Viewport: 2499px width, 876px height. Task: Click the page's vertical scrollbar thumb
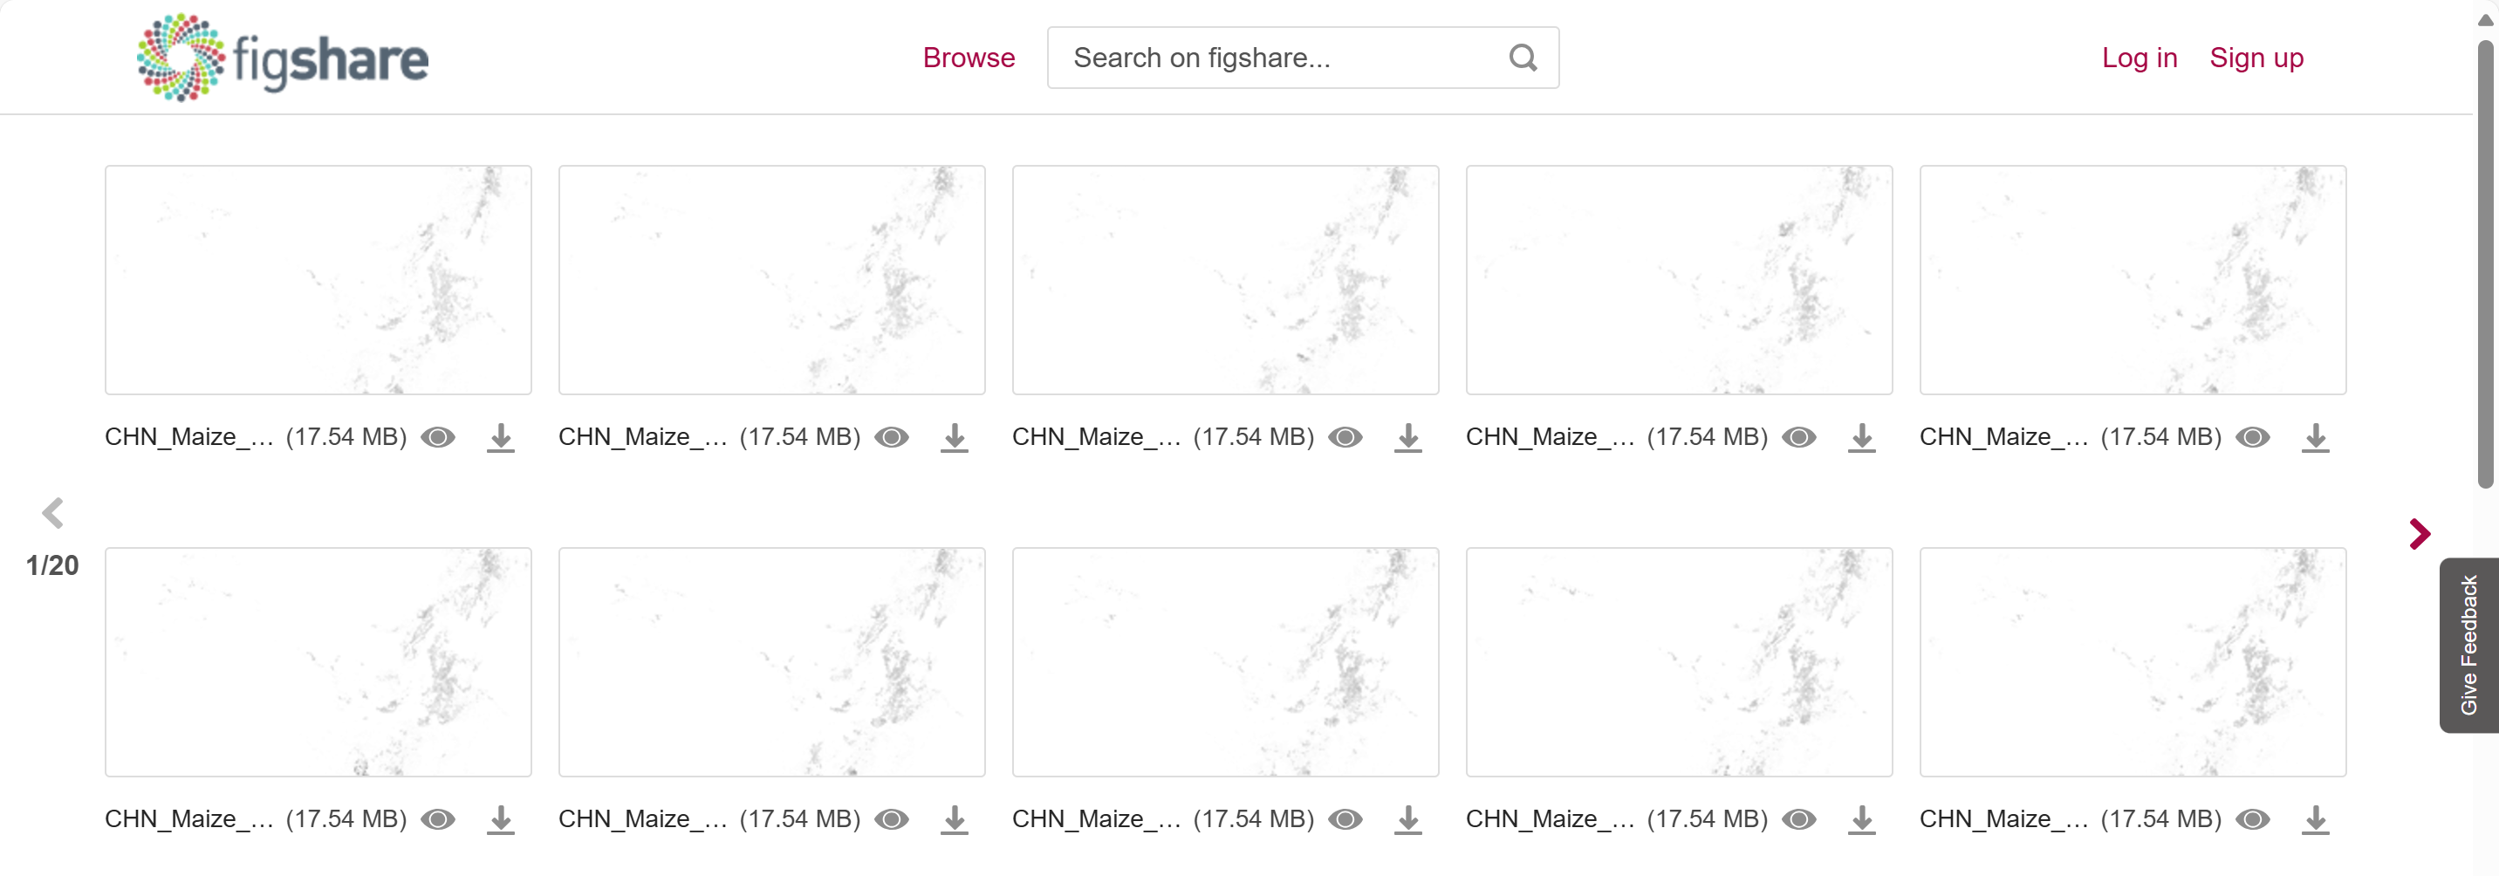coord(2485,262)
